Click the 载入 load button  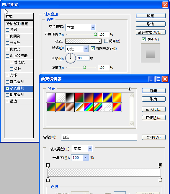click(x=154, y=109)
